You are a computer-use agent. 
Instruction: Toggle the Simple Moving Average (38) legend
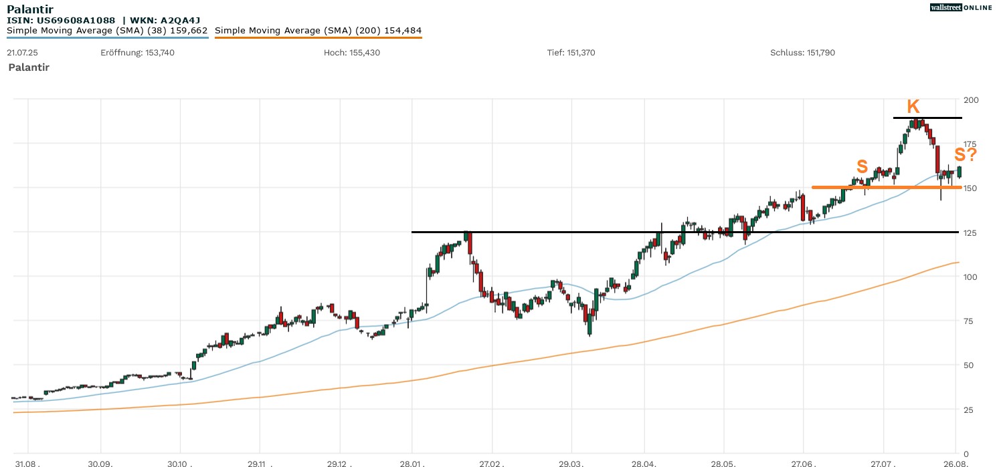tap(107, 30)
